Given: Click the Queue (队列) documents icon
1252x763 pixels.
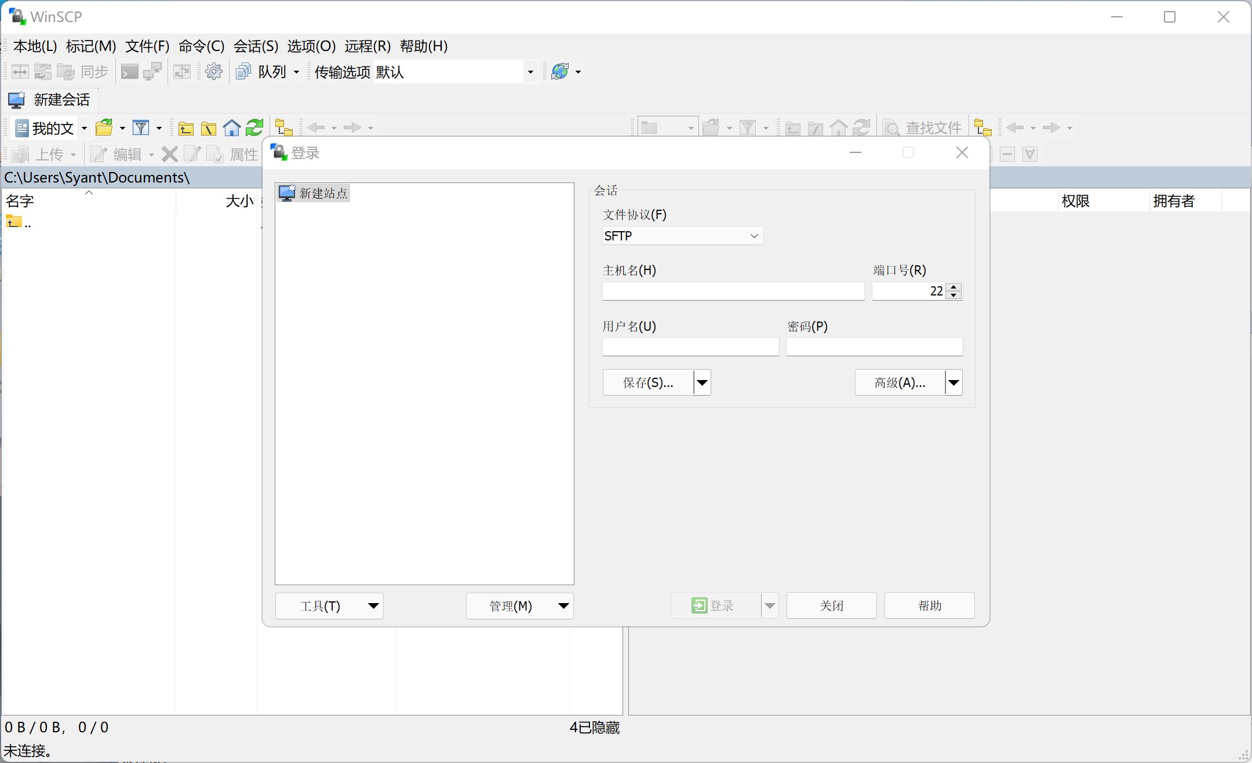Looking at the screenshot, I should pyautogui.click(x=243, y=72).
